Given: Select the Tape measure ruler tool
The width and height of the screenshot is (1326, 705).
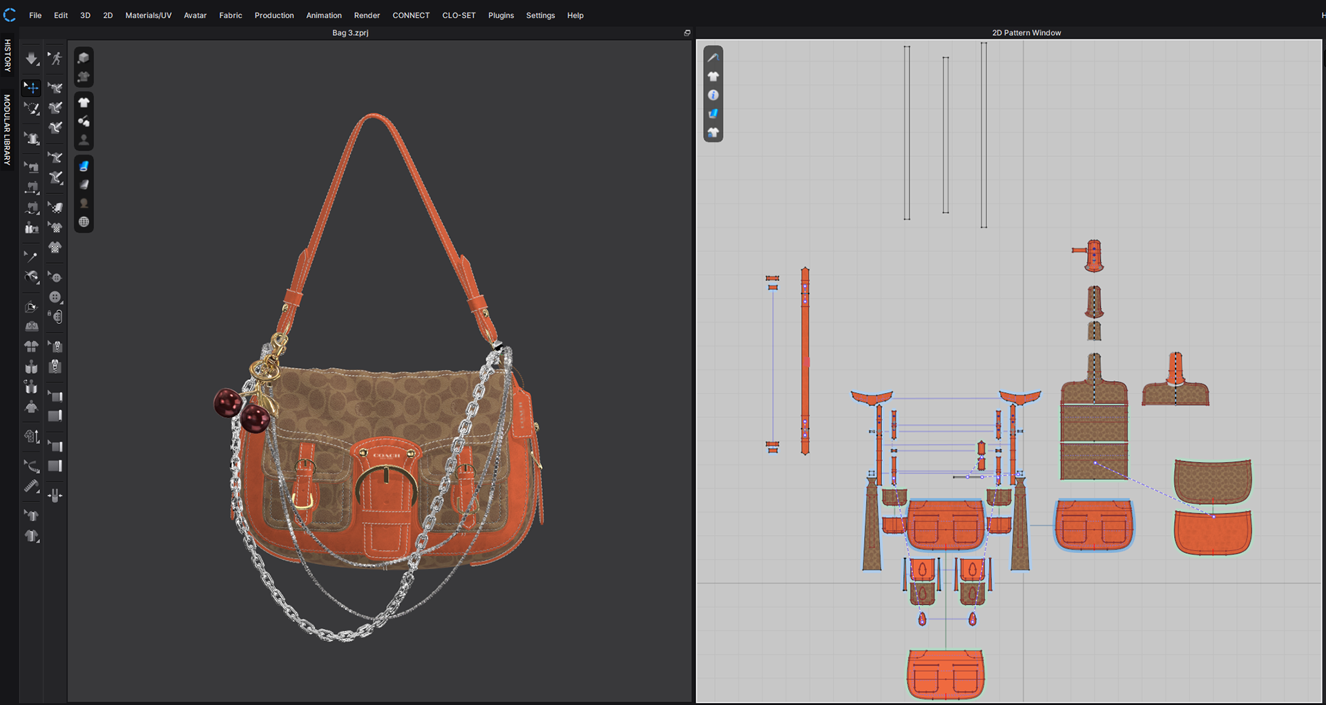Looking at the screenshot, I should tap(31, 486).
